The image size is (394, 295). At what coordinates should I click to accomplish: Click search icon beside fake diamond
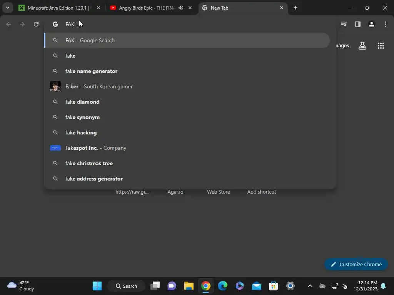click(55, 102)
